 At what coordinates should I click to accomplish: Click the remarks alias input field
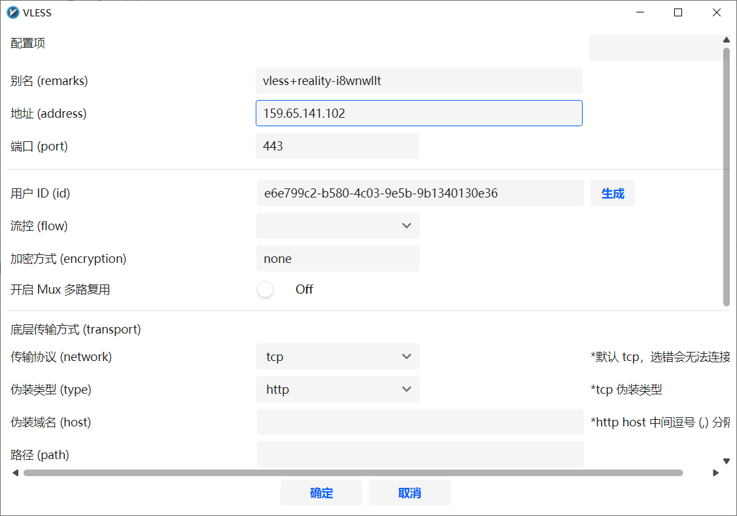click(x=419, y=80)
